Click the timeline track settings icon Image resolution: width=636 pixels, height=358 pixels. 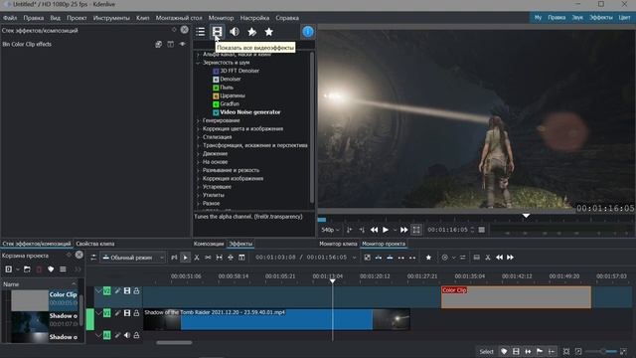click(93, 258)
